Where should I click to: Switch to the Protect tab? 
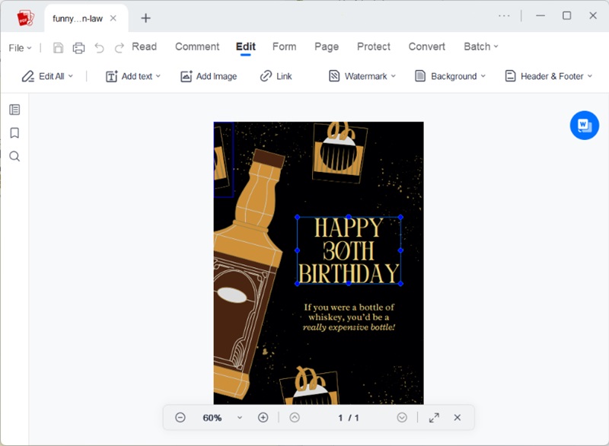[x=374, y=46]
